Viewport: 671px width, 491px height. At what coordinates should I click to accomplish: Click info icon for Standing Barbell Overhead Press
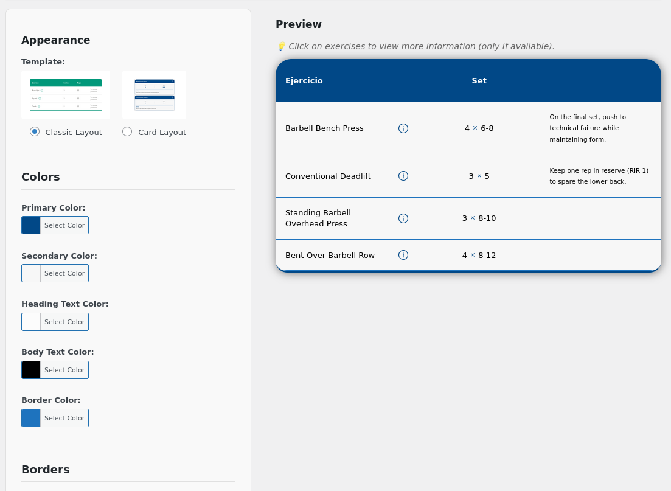point(403,218)
